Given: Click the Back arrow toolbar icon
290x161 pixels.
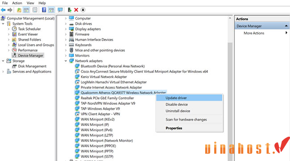Looking at the screenshot, I should point(3,10).
